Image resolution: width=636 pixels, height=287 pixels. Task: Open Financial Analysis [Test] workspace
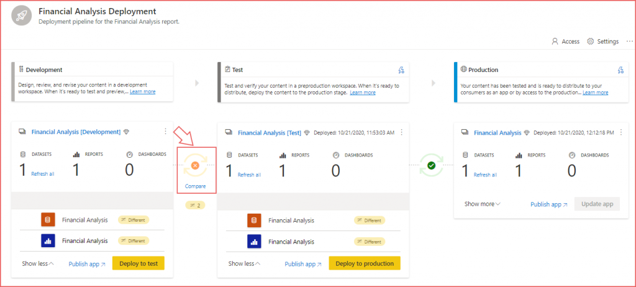pyautogui.click(x=270, y=132)
